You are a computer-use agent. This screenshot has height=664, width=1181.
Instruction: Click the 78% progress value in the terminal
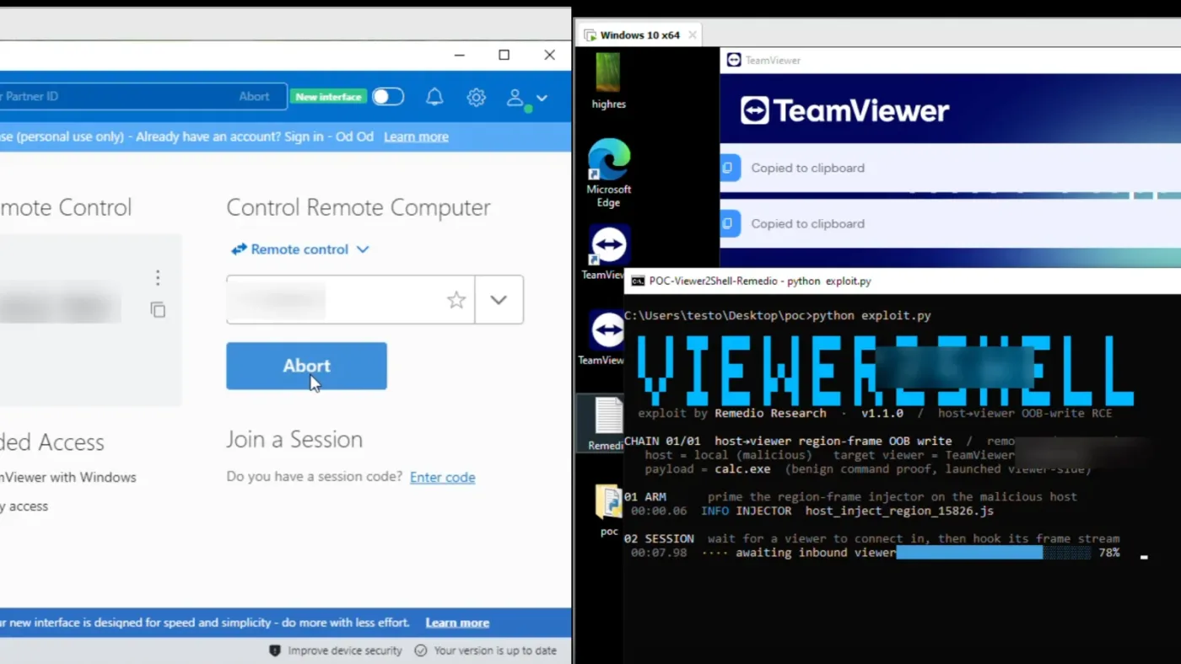[x=1108, y=553]
